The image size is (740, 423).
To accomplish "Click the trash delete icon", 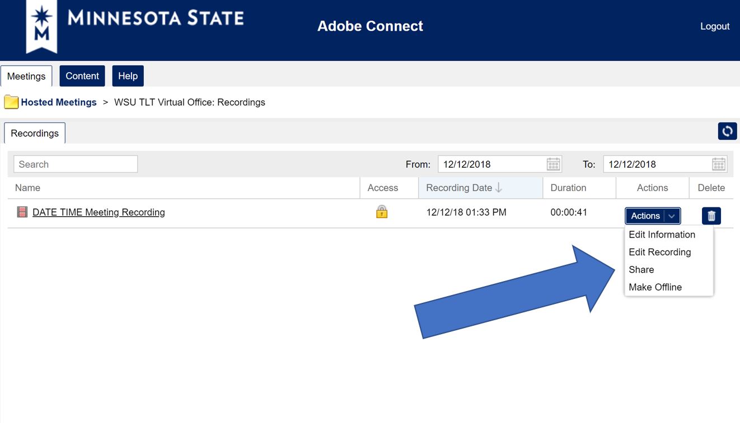I will (711, 216).
